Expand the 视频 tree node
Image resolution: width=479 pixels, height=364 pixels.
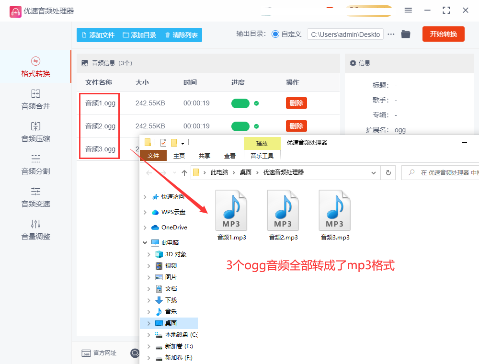[x=149, y=266]
